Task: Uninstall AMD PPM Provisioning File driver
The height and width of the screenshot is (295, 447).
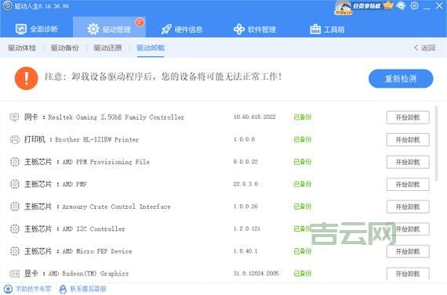Action: pyautogui.click(x=408, y=162)
